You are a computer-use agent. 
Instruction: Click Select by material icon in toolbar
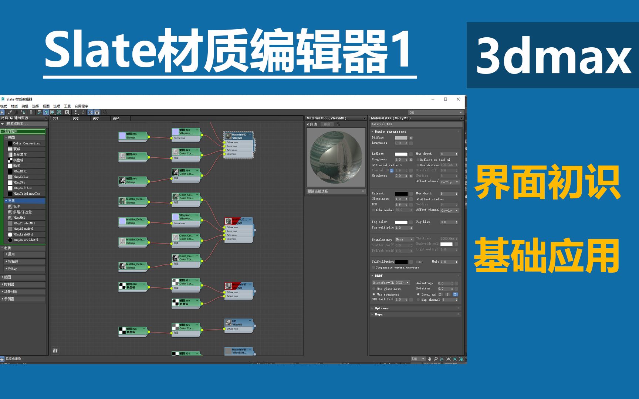pyautogui.click(x=105, y=112)
